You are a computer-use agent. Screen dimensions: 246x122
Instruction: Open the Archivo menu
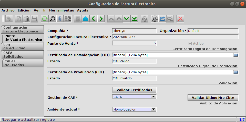pos(8,10)
